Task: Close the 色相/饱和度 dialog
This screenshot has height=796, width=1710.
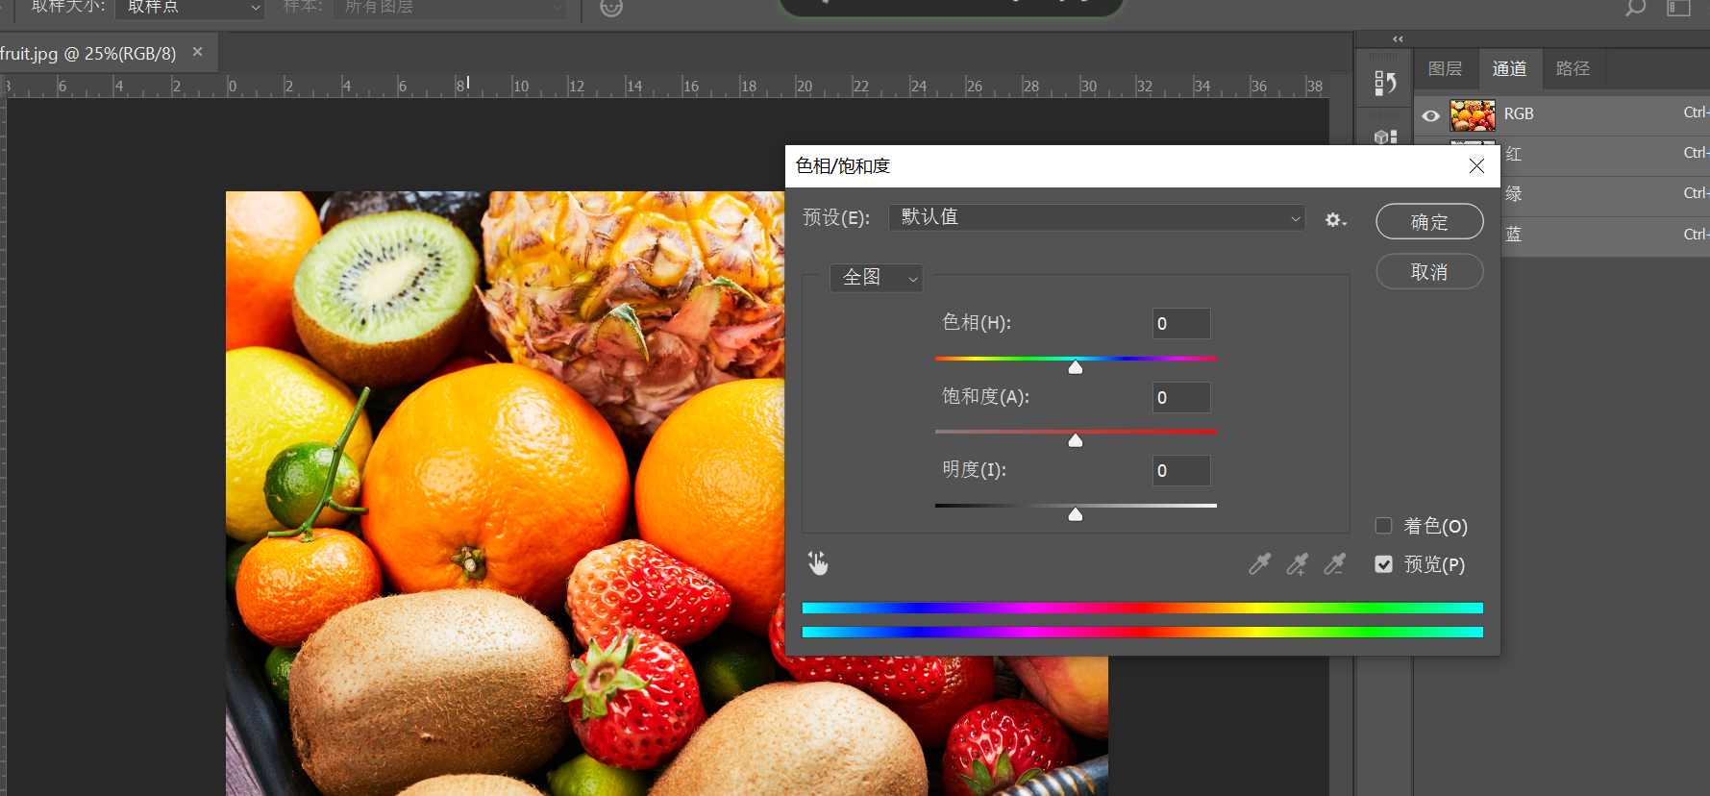Action: pyautogui.click(x=1476, y=166)
